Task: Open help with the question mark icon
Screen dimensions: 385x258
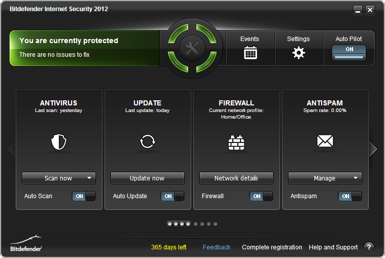Action: [x=369, y=247]
